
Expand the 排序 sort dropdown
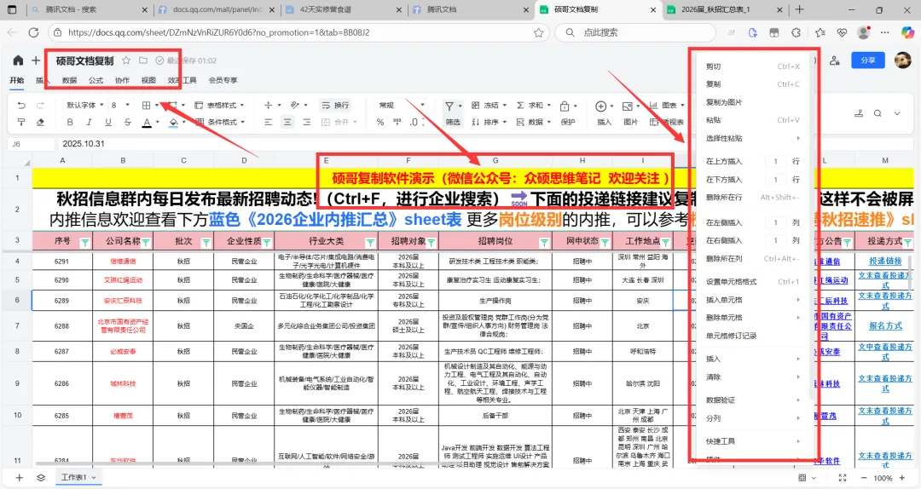click(x=503, y=122)
